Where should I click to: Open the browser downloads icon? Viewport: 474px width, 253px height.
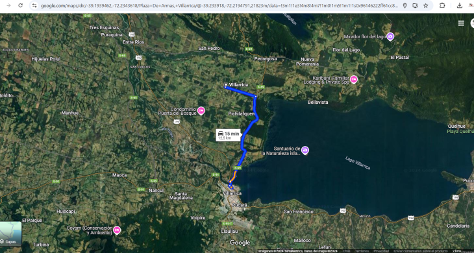click(x=460, y=5)
